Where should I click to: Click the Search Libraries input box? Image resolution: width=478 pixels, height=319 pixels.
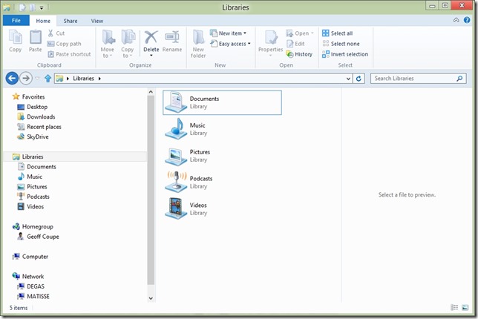tap(413, 78)
